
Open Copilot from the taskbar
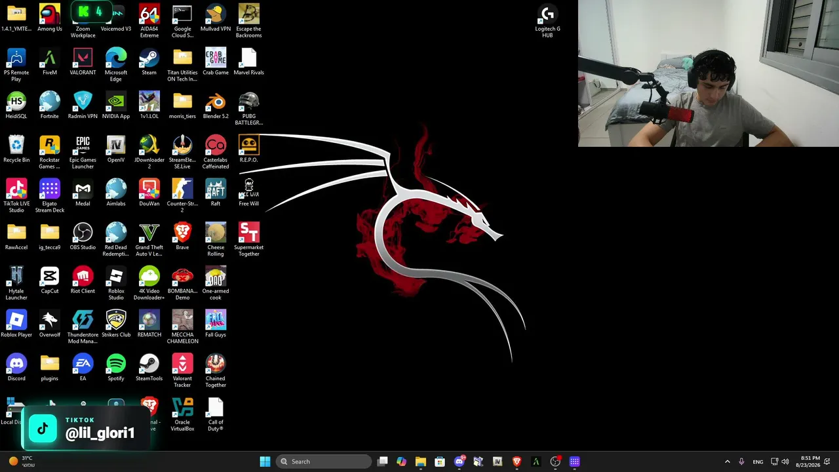(402, 462)
